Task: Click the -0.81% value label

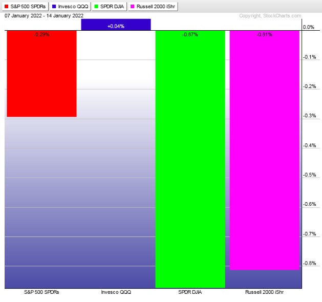Action: coord(264,34)
